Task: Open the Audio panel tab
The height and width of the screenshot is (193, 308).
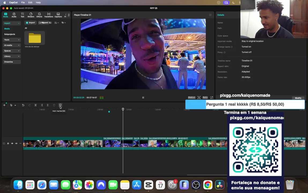Action: (14, 15)
